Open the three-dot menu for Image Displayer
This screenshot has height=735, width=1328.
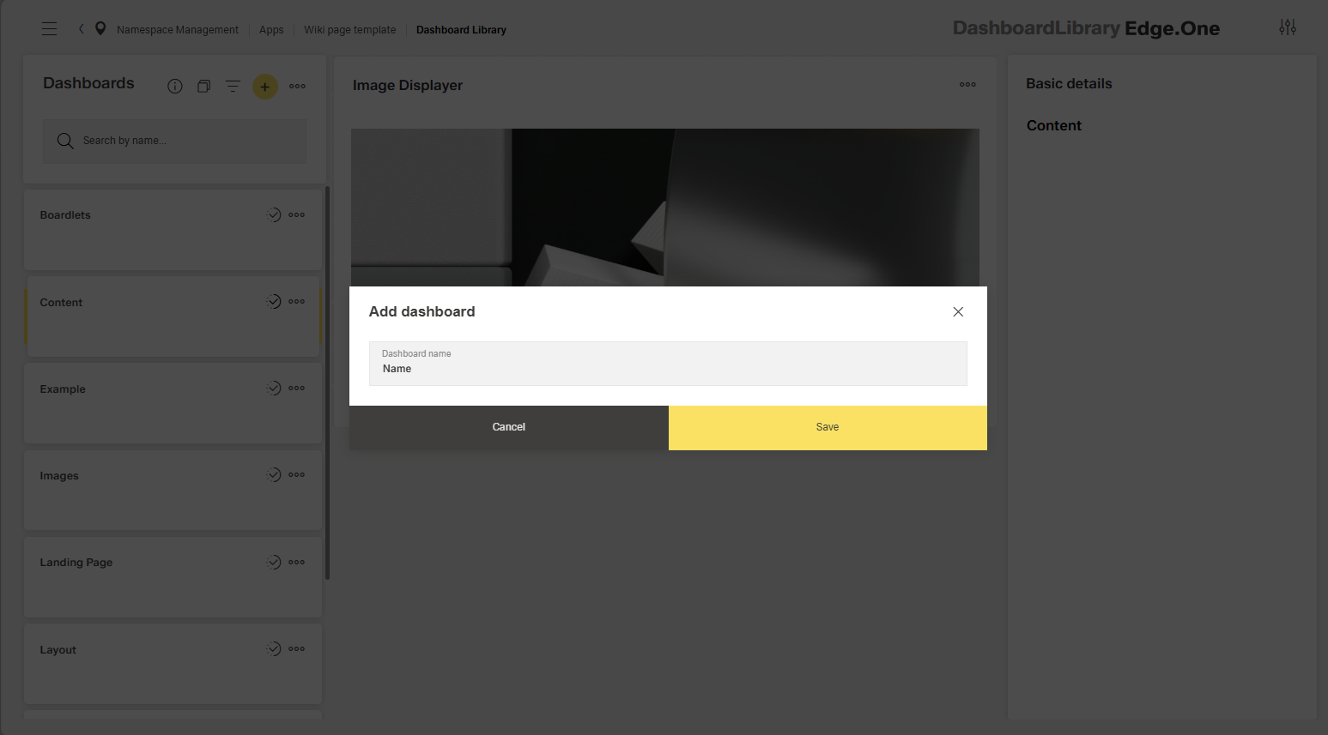(x=967, y=84)
